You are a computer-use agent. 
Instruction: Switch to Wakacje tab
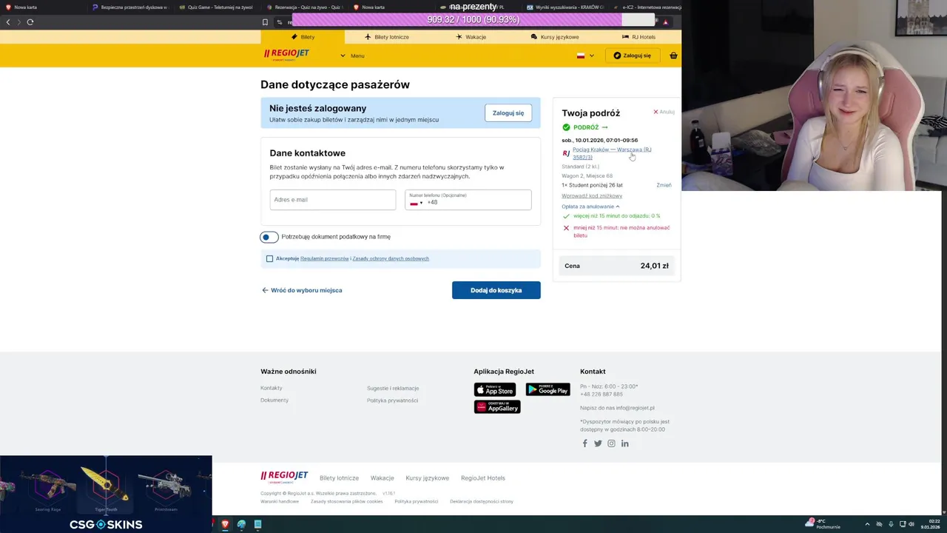pos(471,36)
